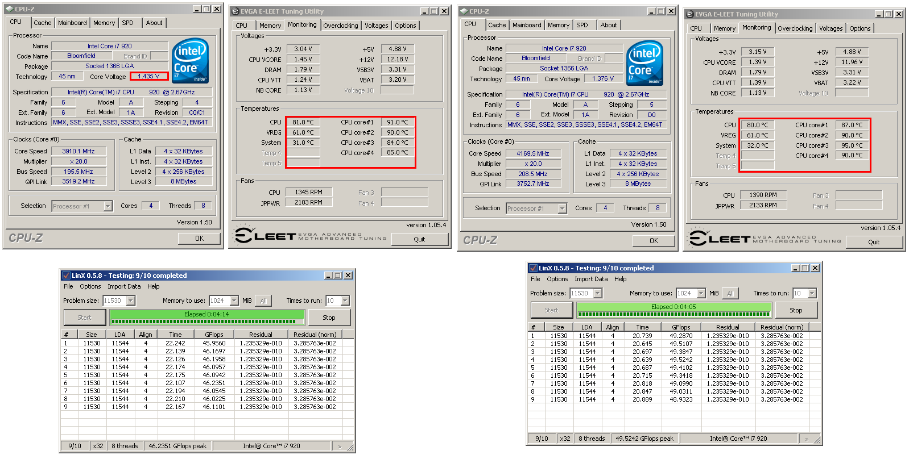Open the File menu in the LinX window with 0:04:14 elapsed
Image resolution: width=909 pixels, height=459 pixels.
(x=68, y=286)
